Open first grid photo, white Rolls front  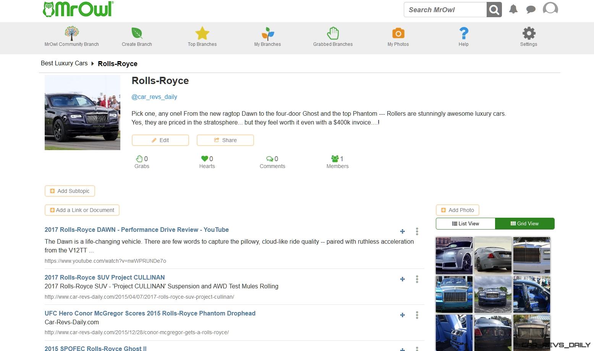click(x=454, y=256)
